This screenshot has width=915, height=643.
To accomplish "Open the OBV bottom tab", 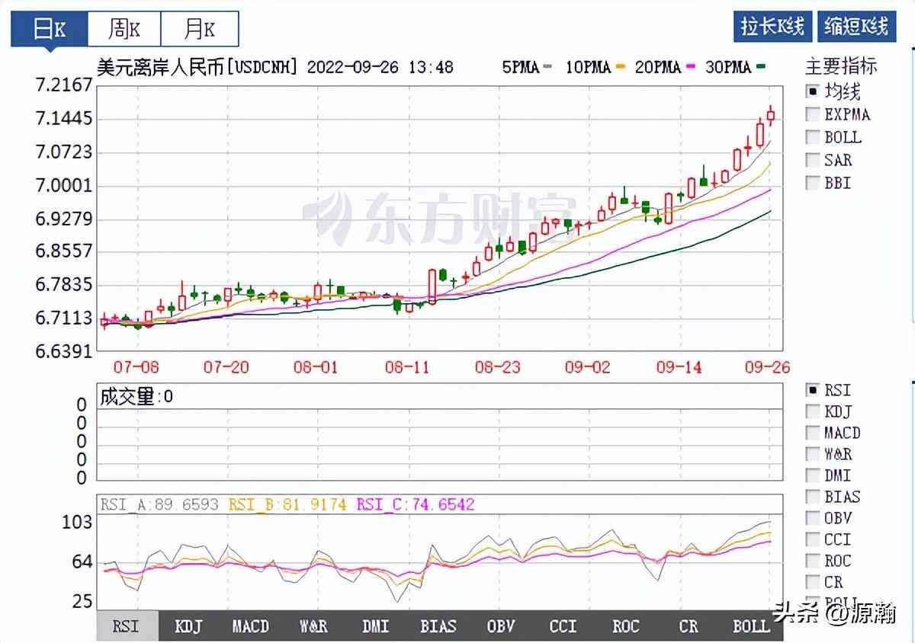I will click(500, 626).
